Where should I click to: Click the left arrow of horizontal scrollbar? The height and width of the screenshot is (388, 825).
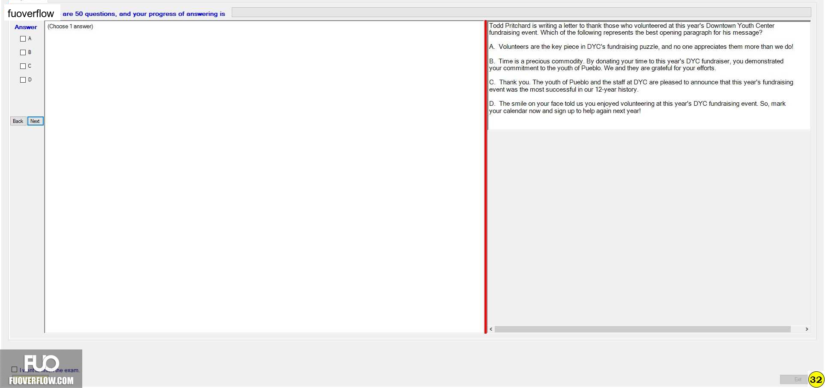pos(491,329)
